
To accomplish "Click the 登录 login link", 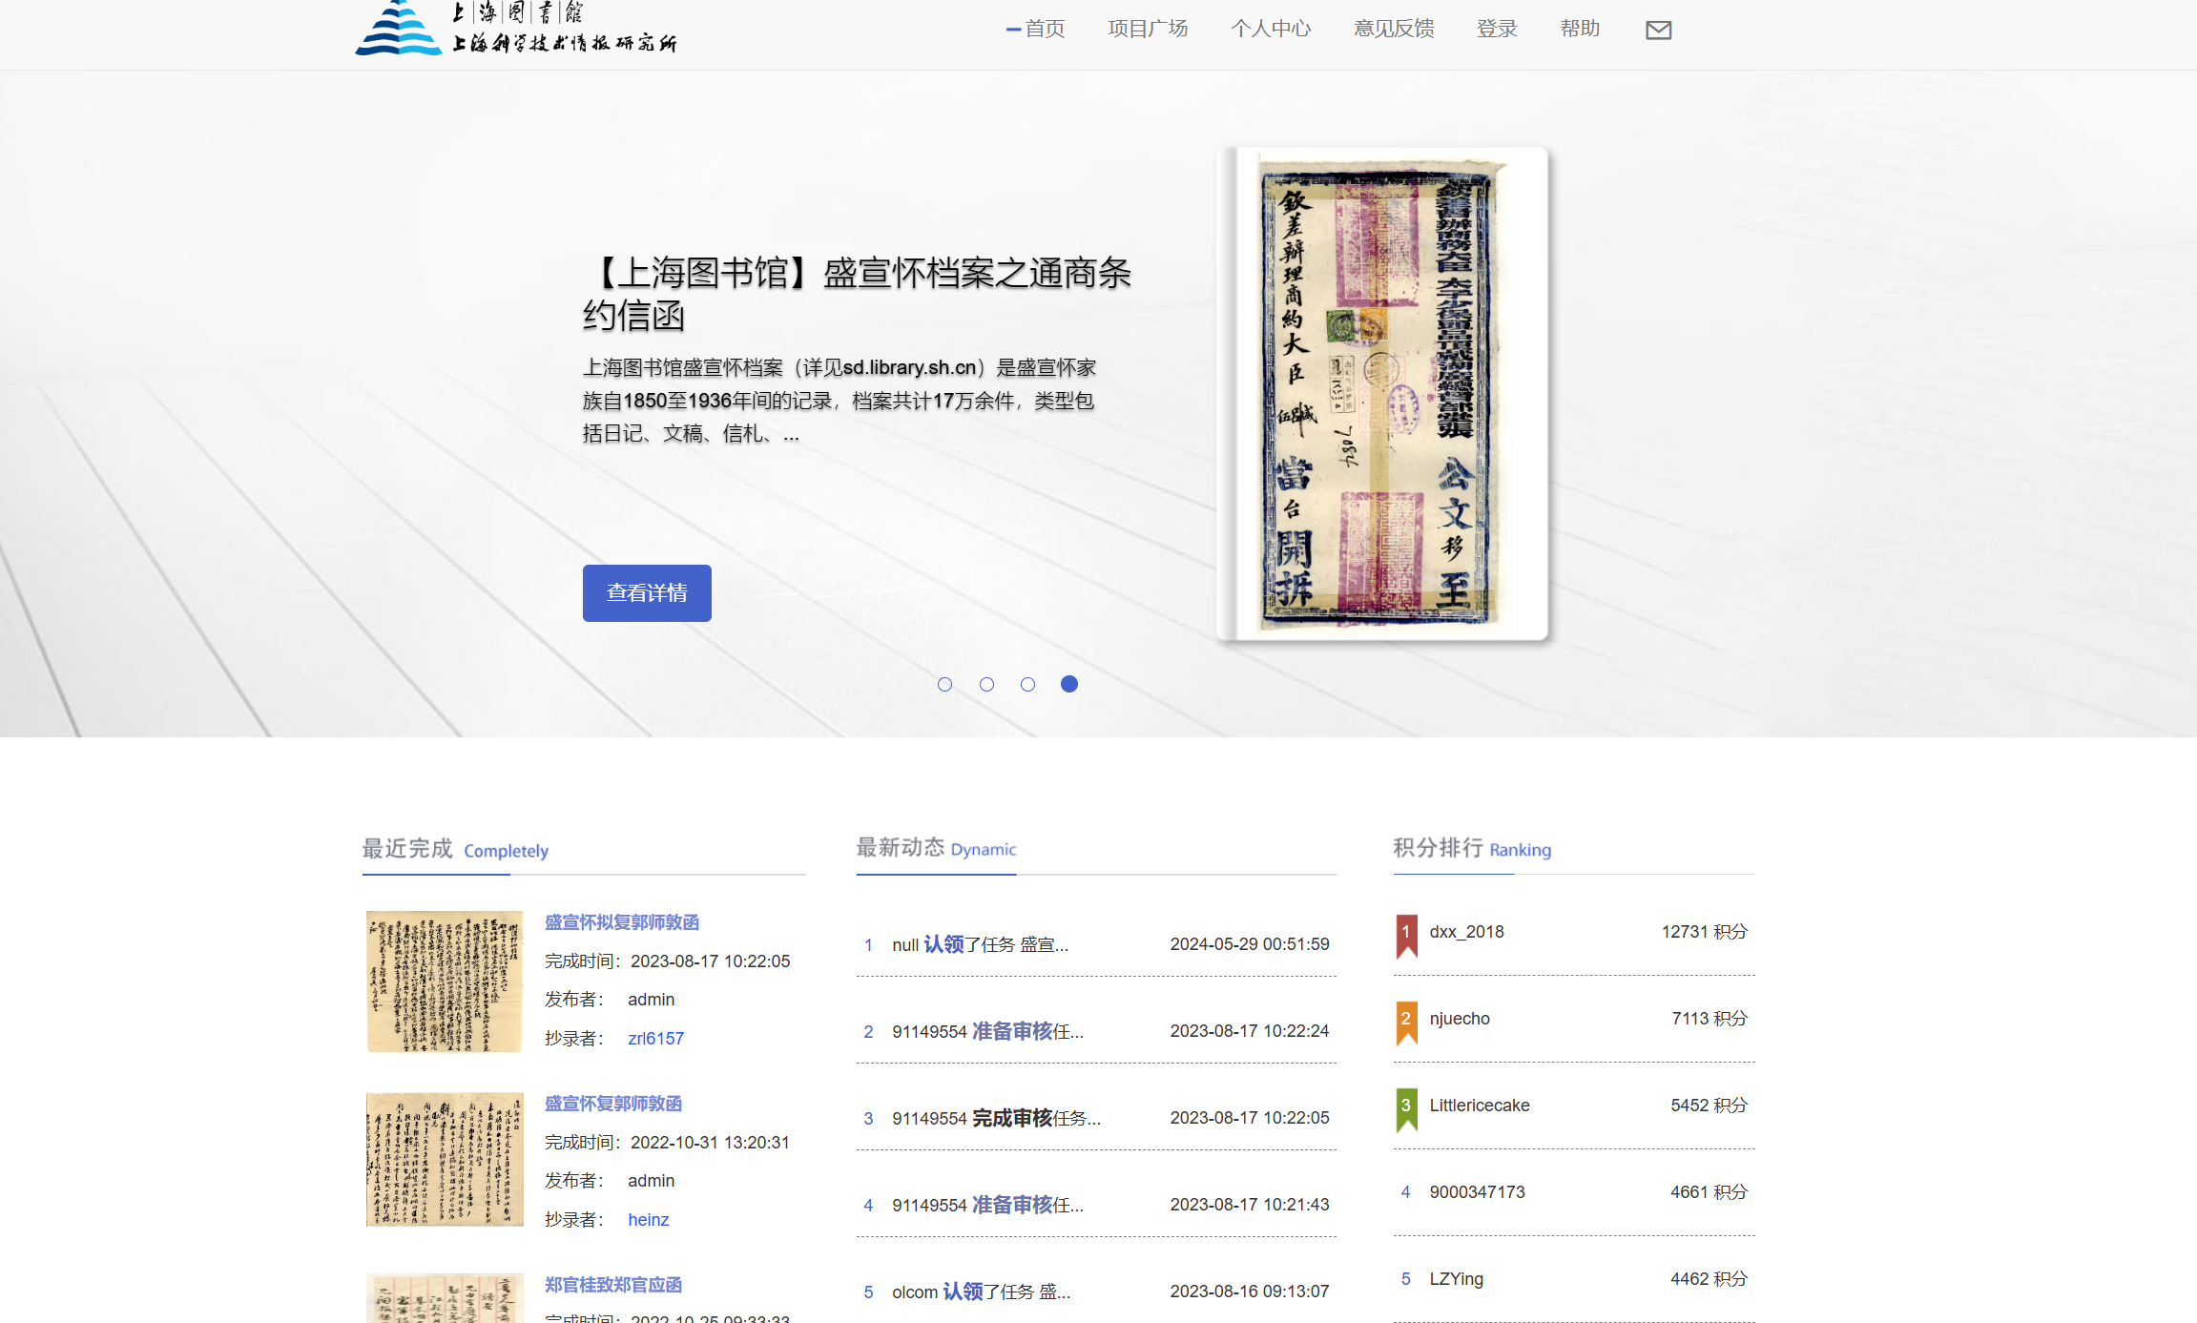I will pos(1497,29).
